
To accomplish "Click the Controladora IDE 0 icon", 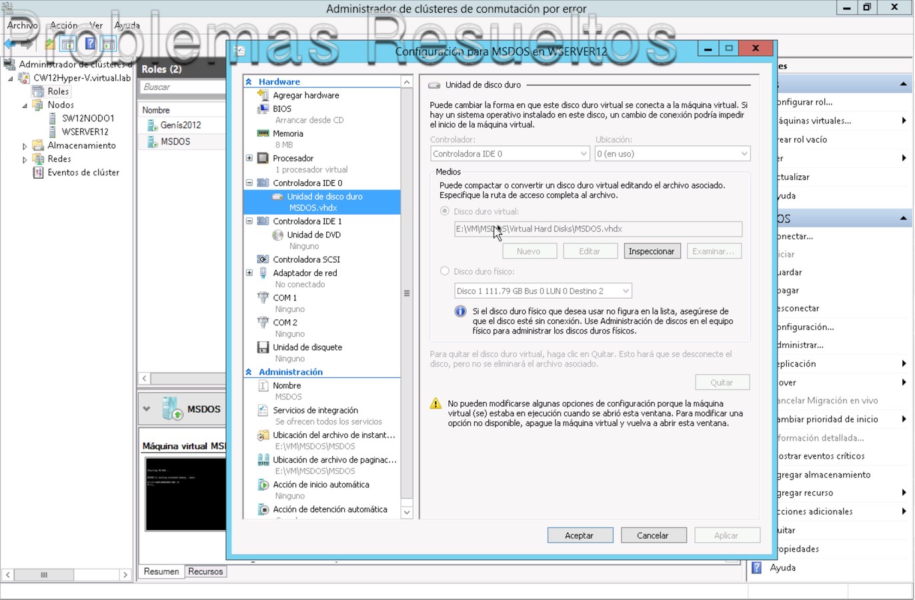I will 263,183.
